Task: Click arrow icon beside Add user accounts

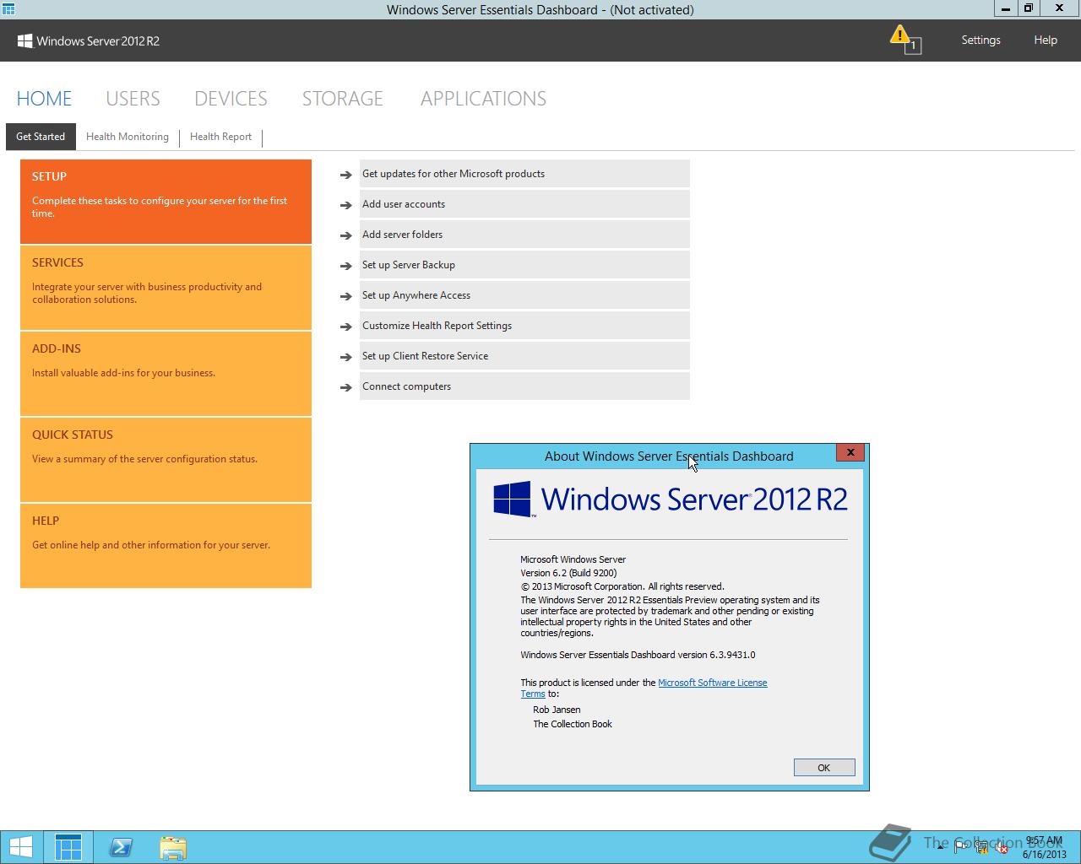Action: pos(345,205)
